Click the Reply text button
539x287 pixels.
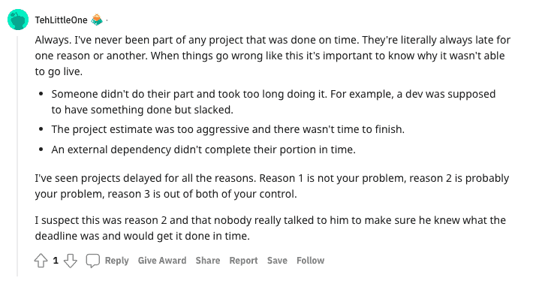(x=116, y=261)
